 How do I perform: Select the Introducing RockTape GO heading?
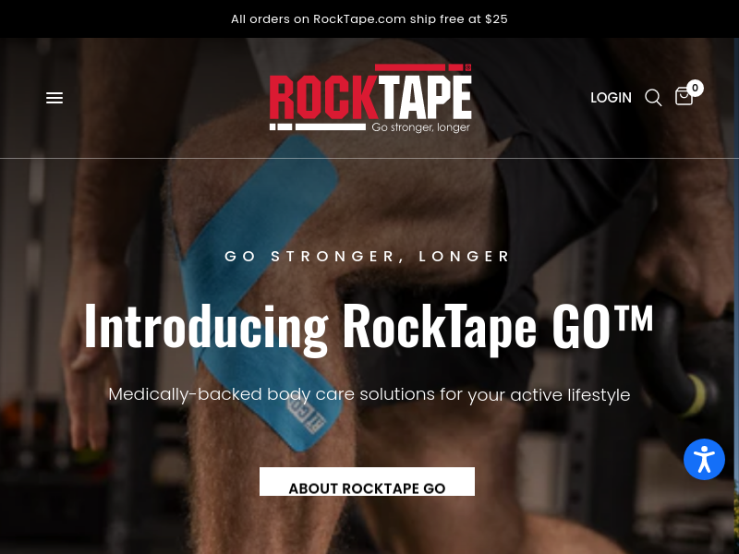[369, 327]
